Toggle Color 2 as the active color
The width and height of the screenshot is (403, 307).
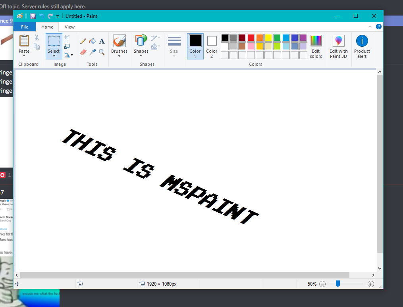(x=212, y=46)
